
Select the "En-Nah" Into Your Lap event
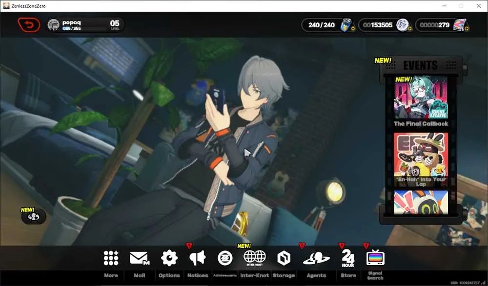pyautogui.click(x=421, y=160)
